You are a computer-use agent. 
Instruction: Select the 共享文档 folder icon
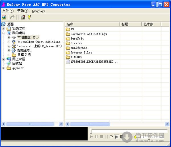14,55
